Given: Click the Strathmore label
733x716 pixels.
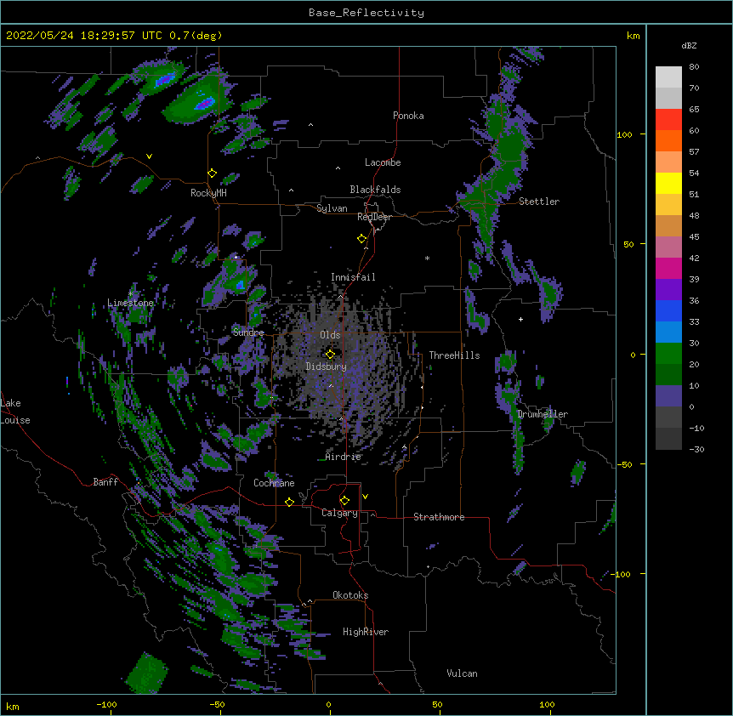Looking at the screenshot, I should tap(439, 517).
